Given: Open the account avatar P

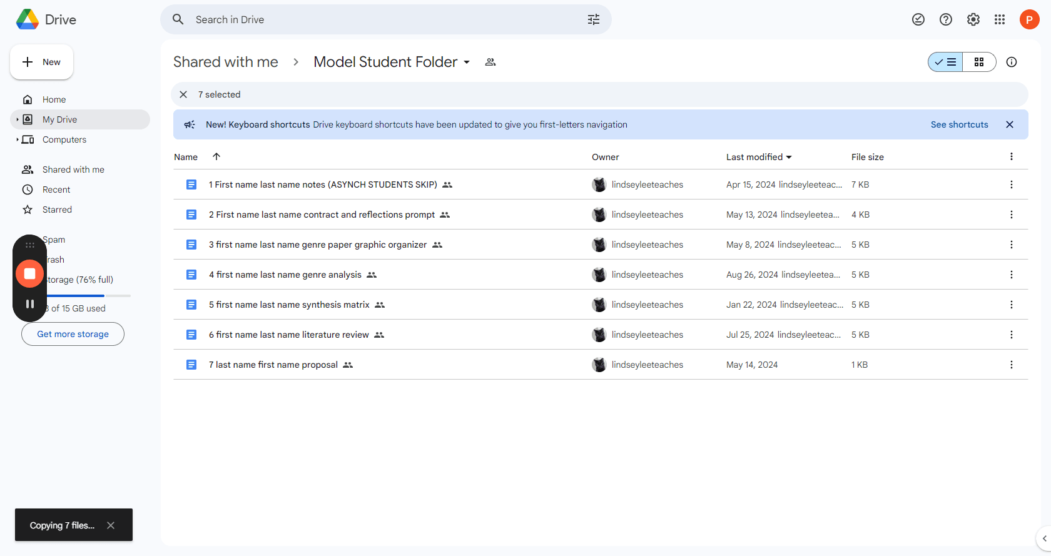Looking at the screenshot, I should [x=1029, y=19].
